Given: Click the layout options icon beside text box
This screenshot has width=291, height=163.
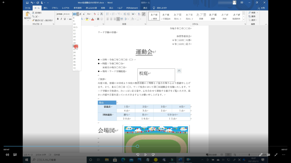Looking at the screenshot, I should pos(179,70).
